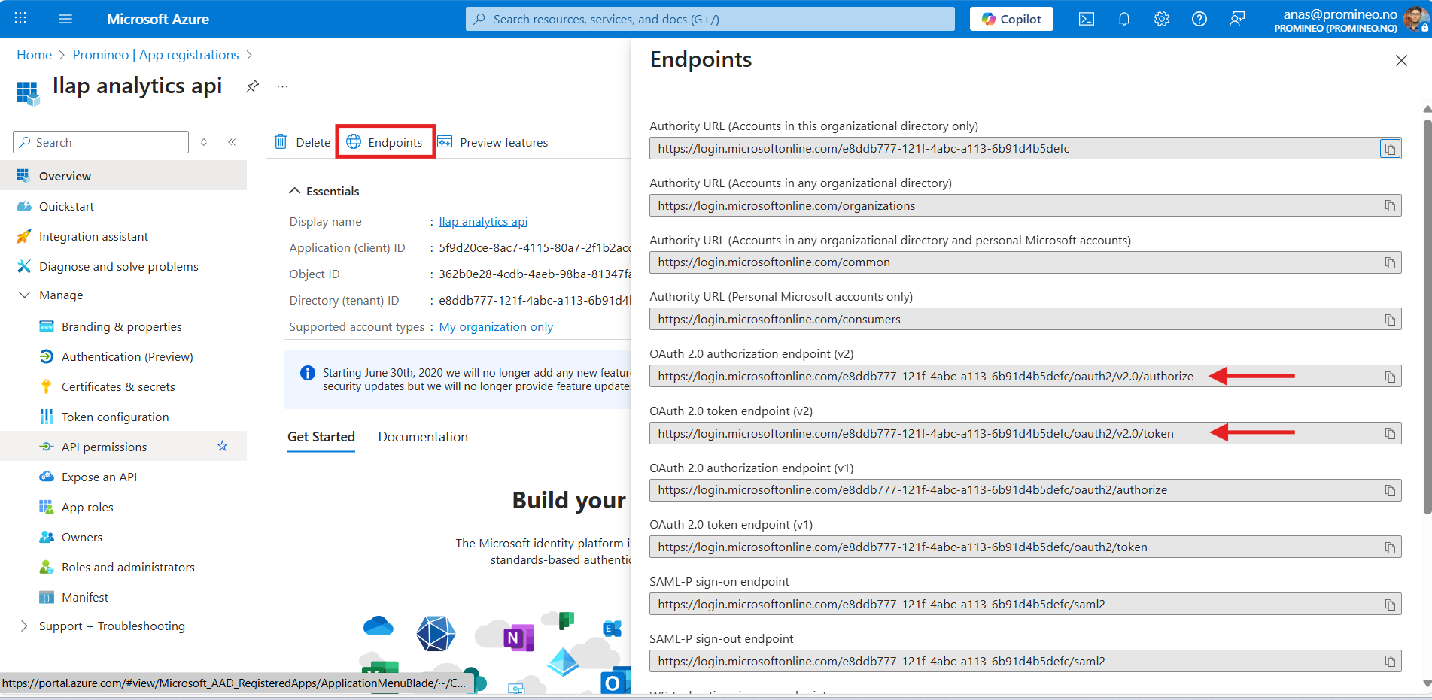Open the help question mark icon

click(1199, 19)
